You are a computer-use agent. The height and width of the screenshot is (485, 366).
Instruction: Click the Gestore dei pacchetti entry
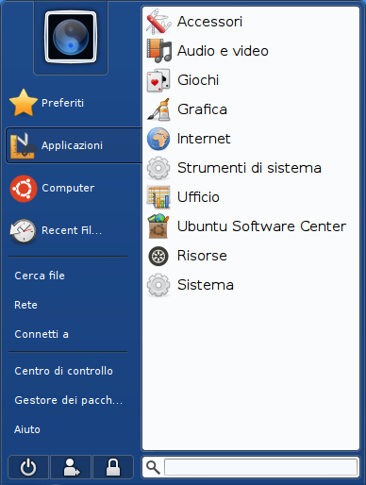click(69, 400)
